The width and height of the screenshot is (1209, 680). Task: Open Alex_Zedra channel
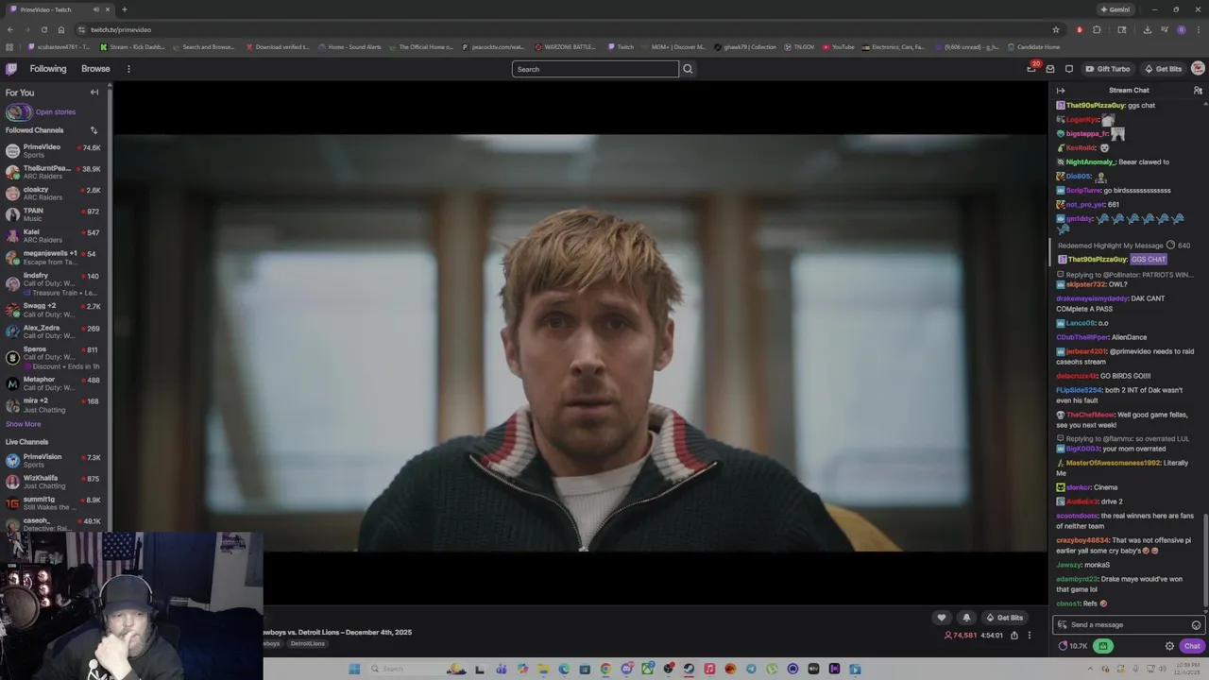53,331
